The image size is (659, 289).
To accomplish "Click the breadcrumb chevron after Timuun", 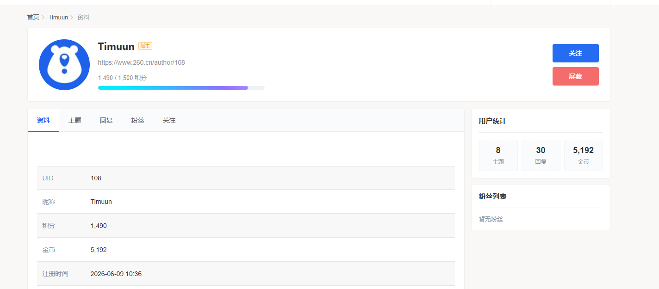I will [x=72, y=18].
